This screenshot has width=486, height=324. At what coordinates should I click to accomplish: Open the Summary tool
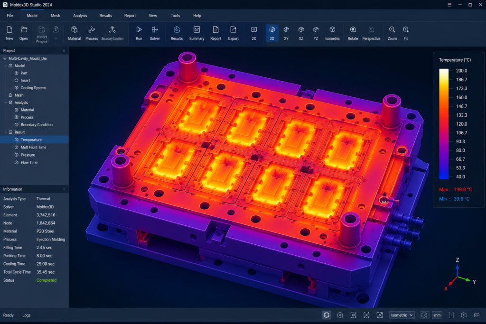point(196,33)
